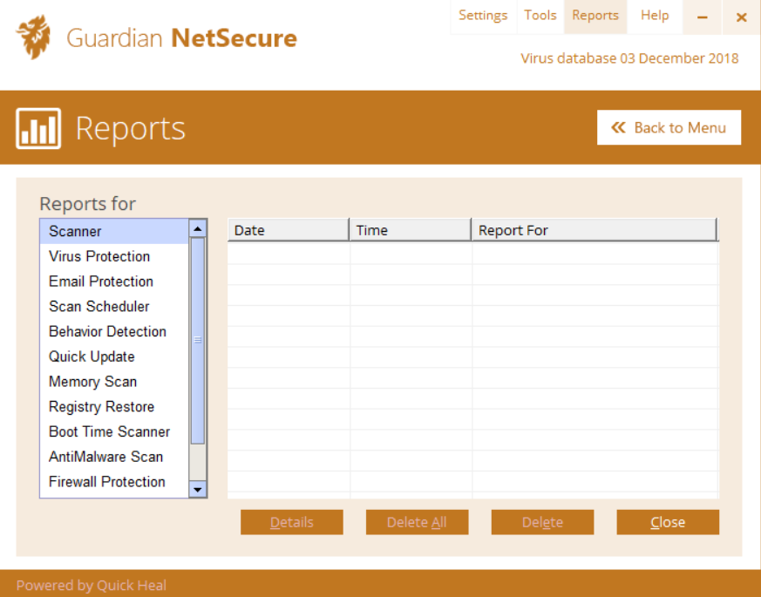Switch to the Reports tab

pyautogui.click(x=595, y=15)
